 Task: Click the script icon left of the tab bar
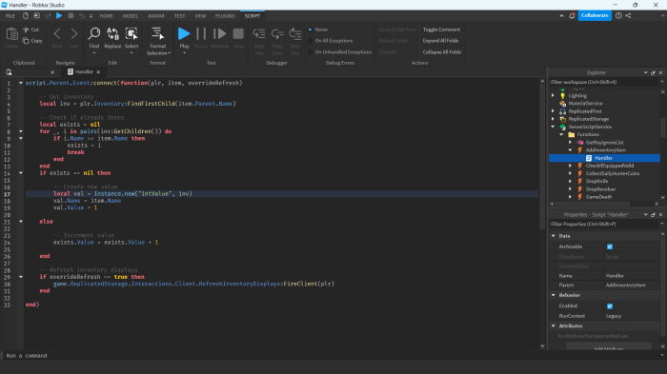point(9,72)
